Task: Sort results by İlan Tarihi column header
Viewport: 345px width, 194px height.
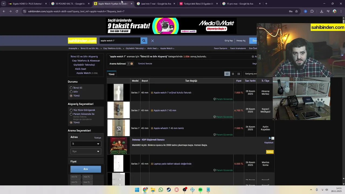Action: click(x=250, y=81)
